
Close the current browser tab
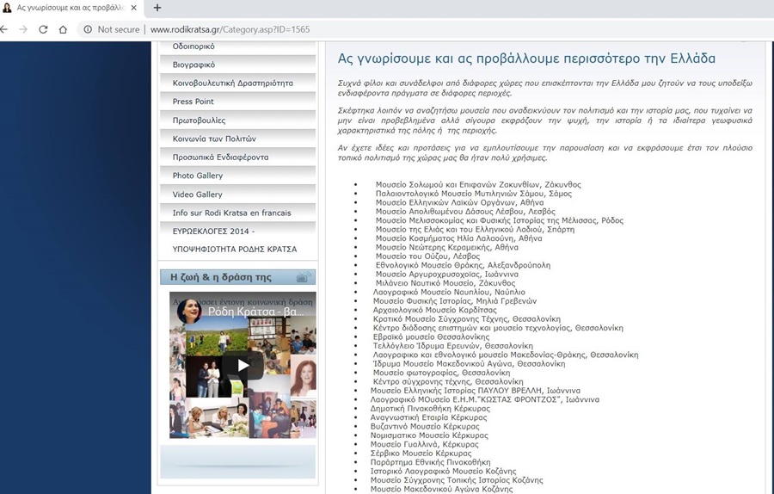[x=133, y=8]
